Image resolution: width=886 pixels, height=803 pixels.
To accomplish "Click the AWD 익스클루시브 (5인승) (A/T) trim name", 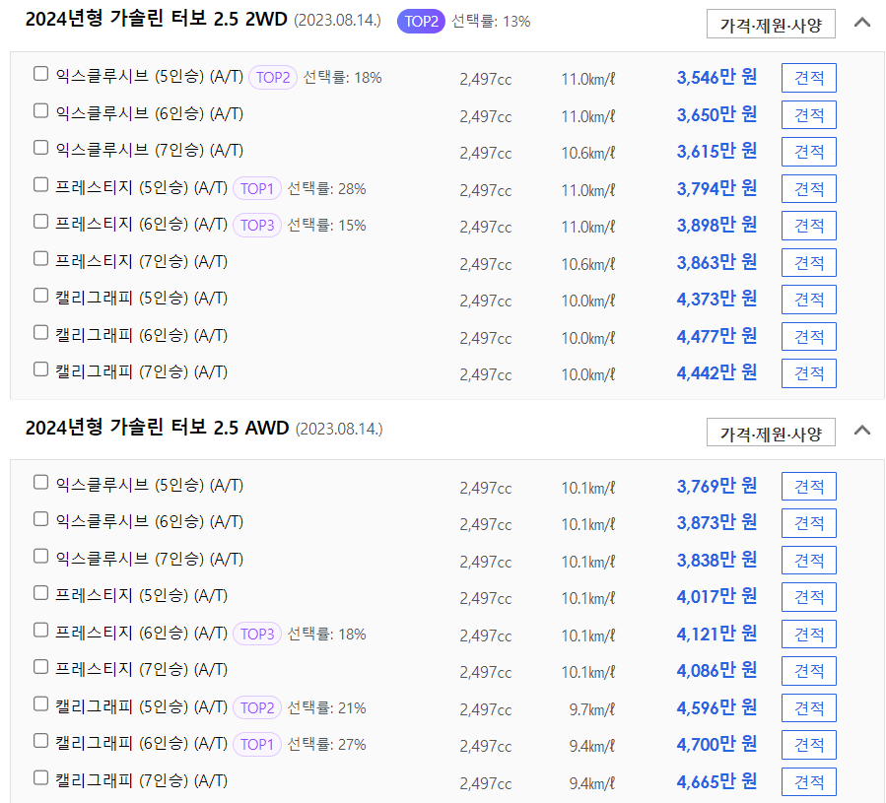I will click(x=149, y=485).
